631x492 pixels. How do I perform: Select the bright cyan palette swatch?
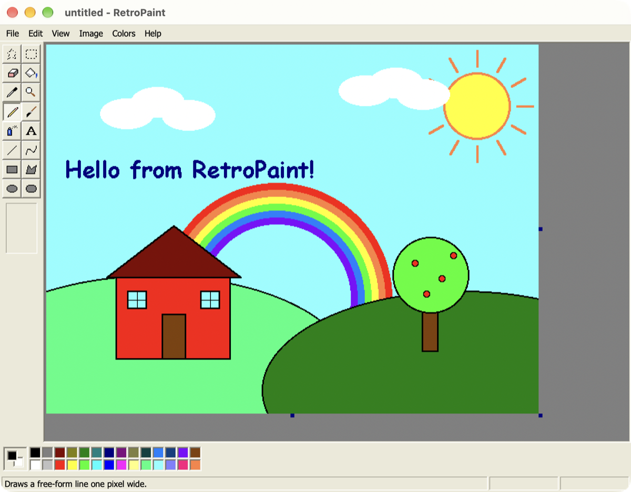pos(97,465)
